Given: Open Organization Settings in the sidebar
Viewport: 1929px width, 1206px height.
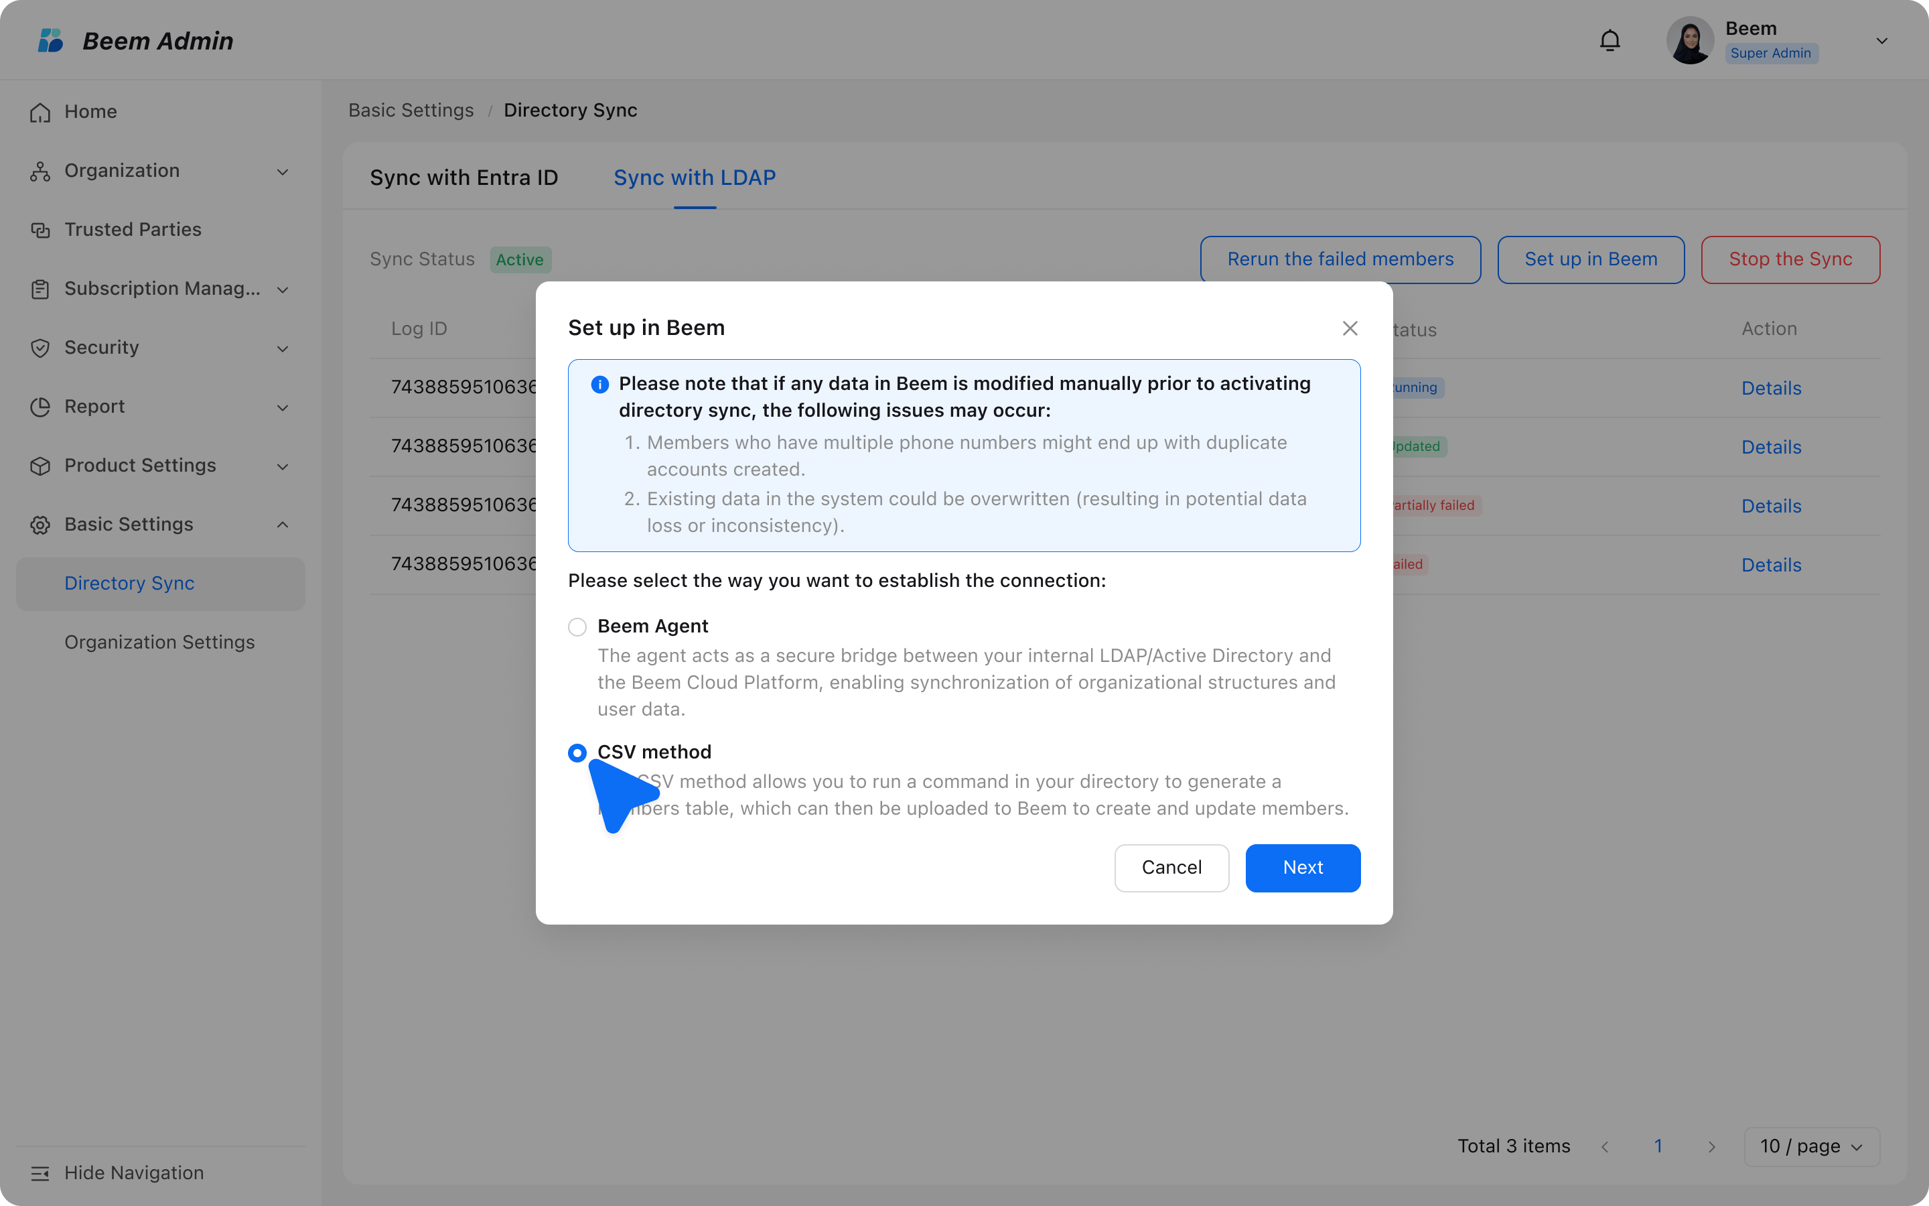Looking at the screenshot, I should (x=159, y=643).
